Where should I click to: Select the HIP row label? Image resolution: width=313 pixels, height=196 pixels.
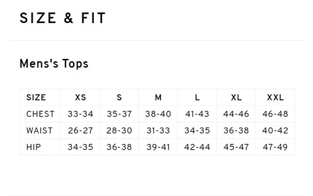click(34, 147)
